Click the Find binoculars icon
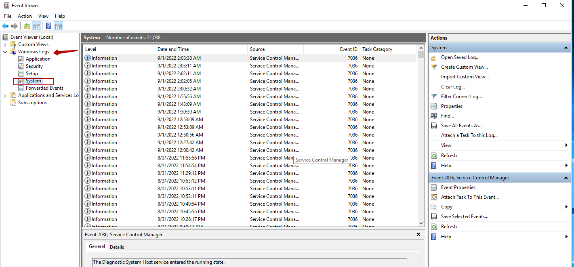This screenshot has width=574, height=267. click(434, 116)
